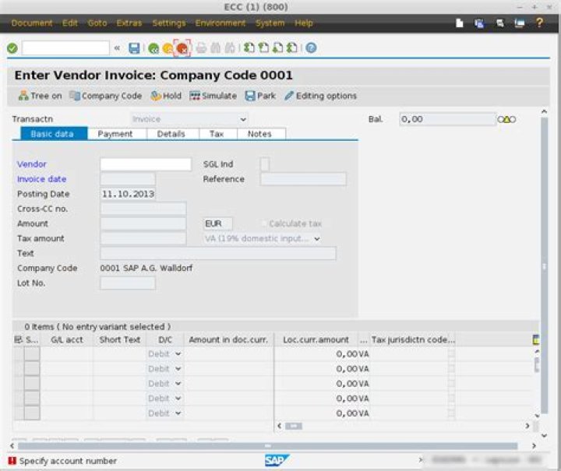Click the green Enter checkmark icon
Image resolution: width=561 pixels, height=471 pixels.
(x=12, y=48)
